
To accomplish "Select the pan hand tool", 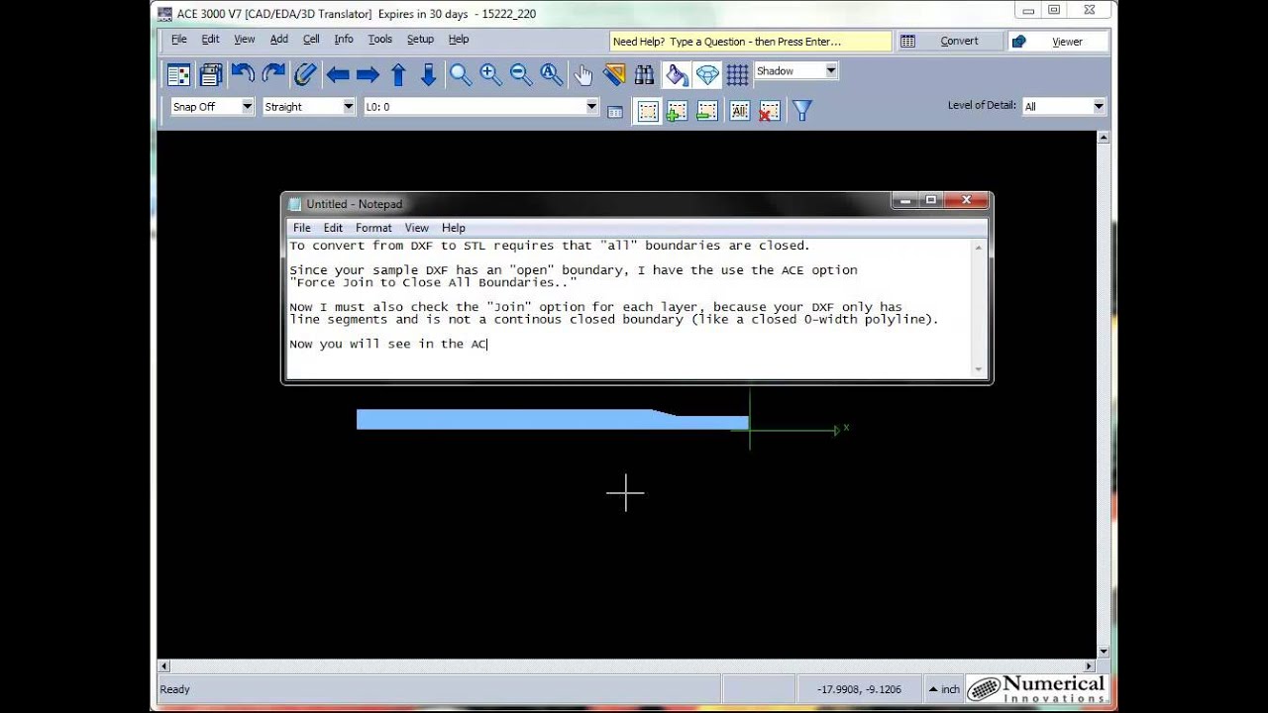I will 583,75.
